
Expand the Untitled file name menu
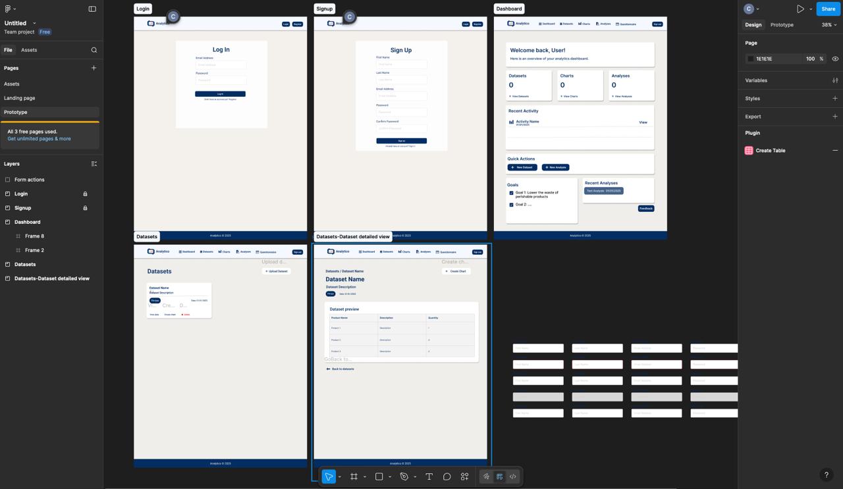point(34,23)
